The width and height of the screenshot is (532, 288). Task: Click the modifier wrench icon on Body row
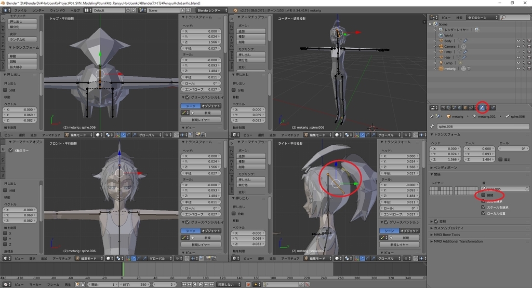(x=465, y=40)
